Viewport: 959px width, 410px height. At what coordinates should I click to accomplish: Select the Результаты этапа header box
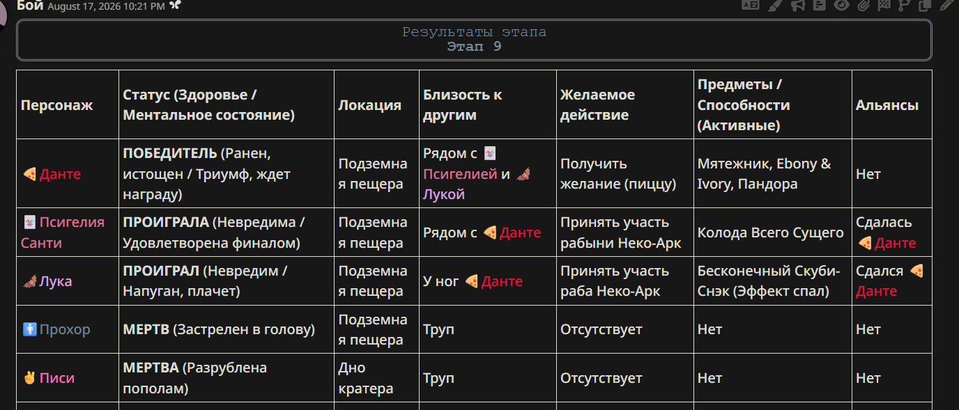(474, 40)
